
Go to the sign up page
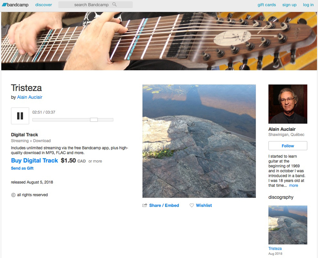[x=289, y=5]
